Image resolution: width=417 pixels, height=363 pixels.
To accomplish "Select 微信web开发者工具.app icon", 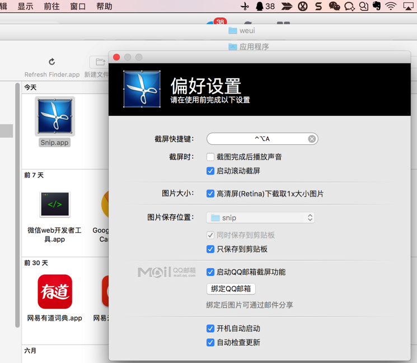I will (55, 204).
